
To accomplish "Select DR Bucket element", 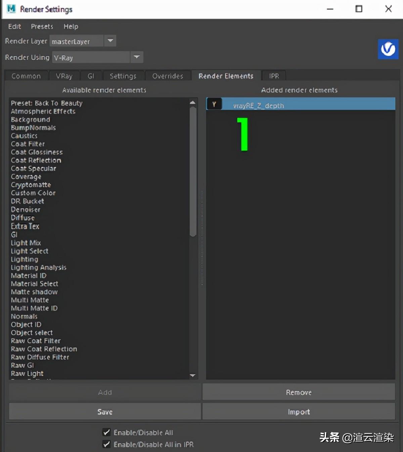I will (x=27, y=201).
